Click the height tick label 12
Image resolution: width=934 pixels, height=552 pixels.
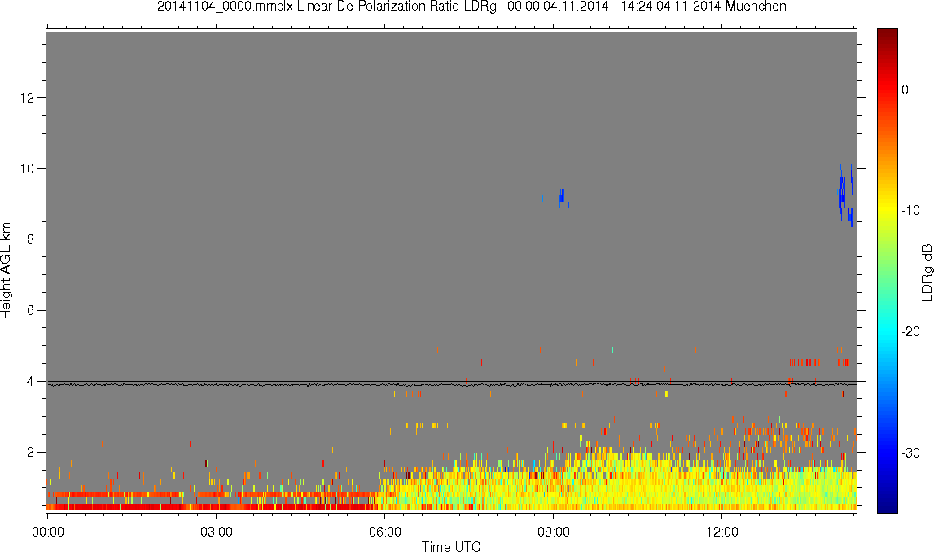[25, 97]
